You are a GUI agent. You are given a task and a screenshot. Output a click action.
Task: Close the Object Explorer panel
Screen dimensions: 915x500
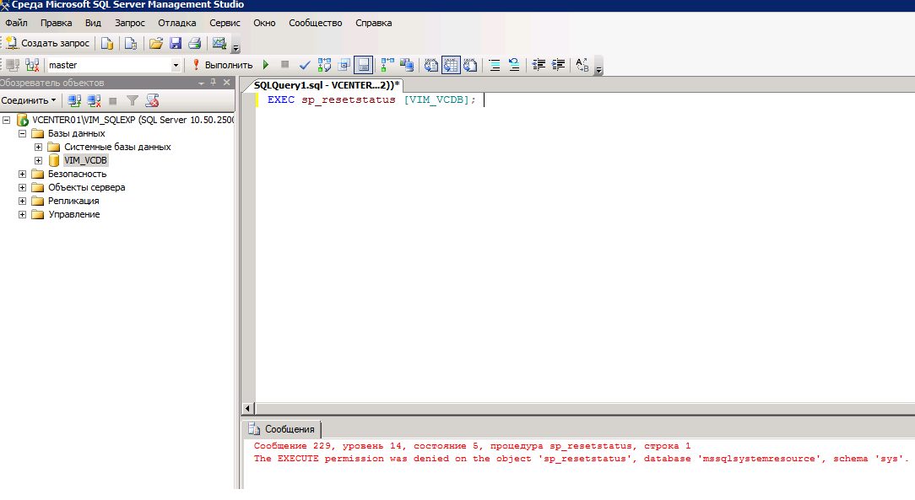(227, 83)
